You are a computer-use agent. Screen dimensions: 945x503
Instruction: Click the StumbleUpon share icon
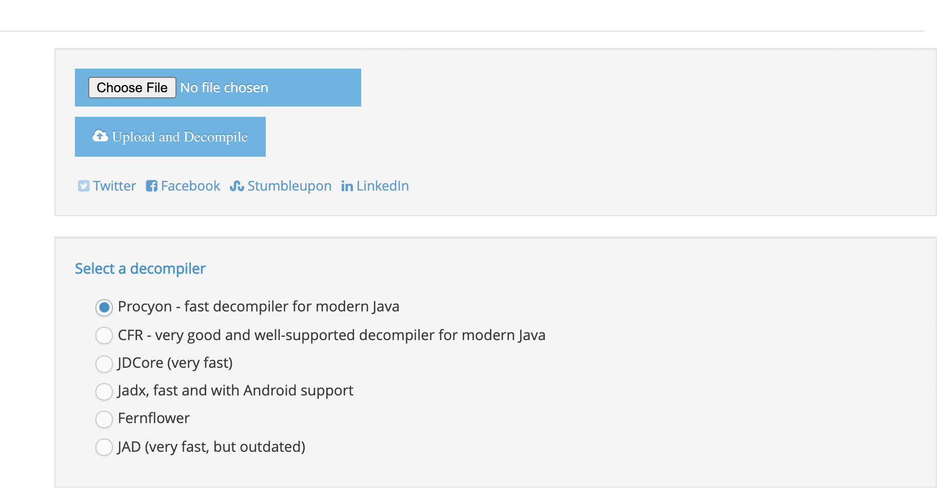(x=238, y=186)
